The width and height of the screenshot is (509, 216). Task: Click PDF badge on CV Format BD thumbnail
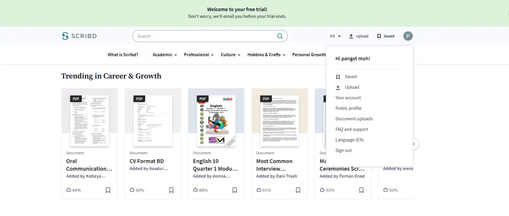coord(139,99)
